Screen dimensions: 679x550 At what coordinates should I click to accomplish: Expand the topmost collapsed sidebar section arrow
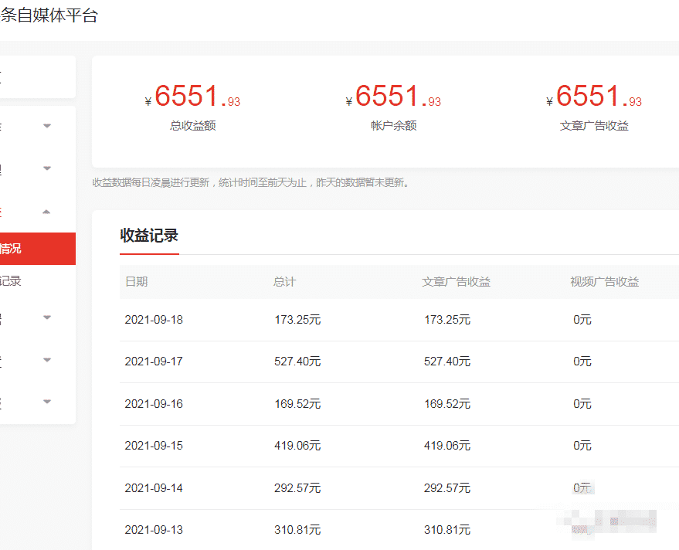pyautogui.click(x=47, y=126)
